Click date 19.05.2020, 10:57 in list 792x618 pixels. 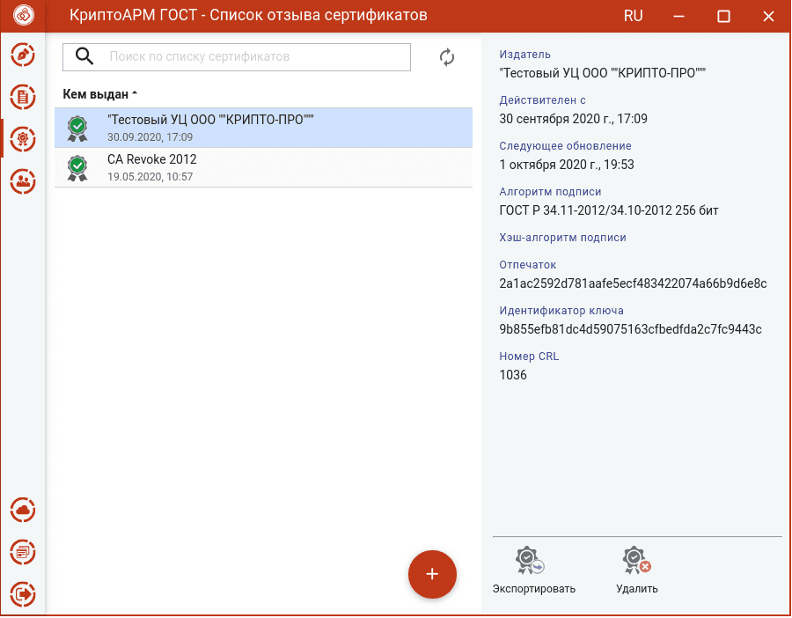pyautogui.click(x=150, y=177)
